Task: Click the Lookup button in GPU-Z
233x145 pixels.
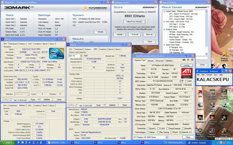Action: click(x=187, y=66)
